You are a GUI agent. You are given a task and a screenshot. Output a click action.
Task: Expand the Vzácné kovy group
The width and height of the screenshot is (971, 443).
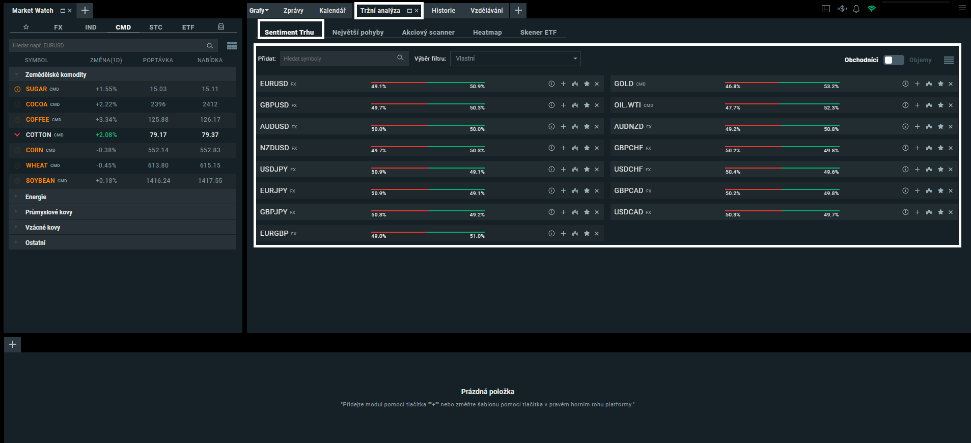[43, 228]
